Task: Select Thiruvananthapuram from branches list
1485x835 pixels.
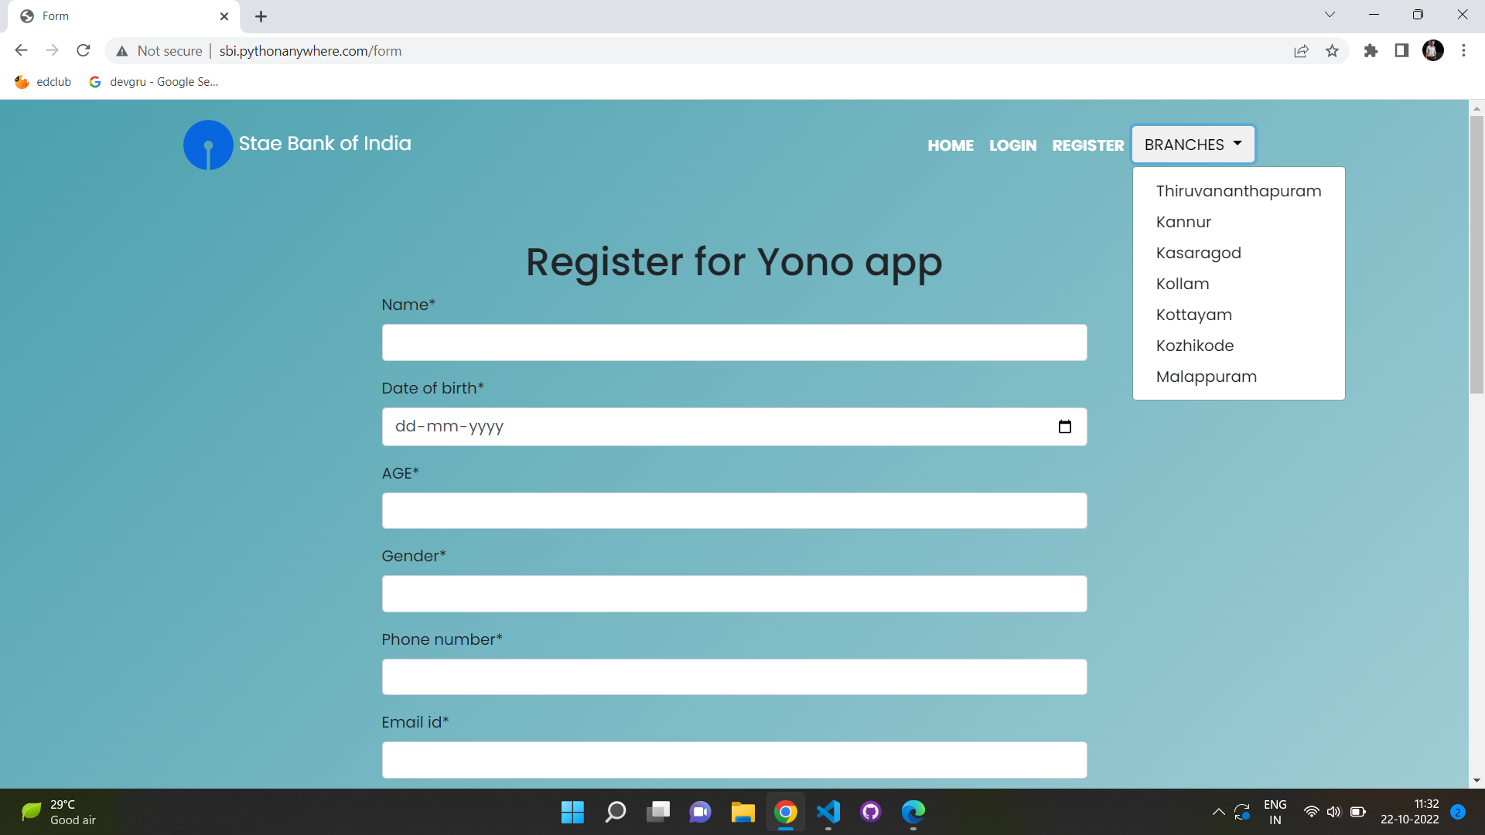Action: [x=1238, y=191]
